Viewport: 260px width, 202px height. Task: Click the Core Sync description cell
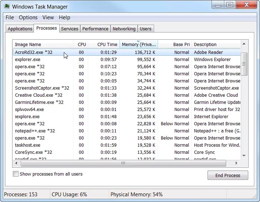[x=204, y=152]
